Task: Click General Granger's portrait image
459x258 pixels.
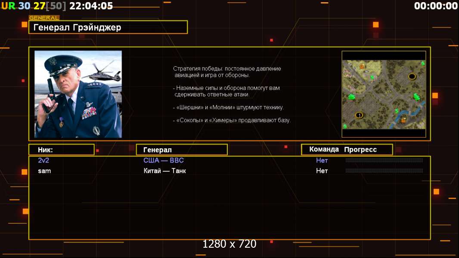Action: 78,94
